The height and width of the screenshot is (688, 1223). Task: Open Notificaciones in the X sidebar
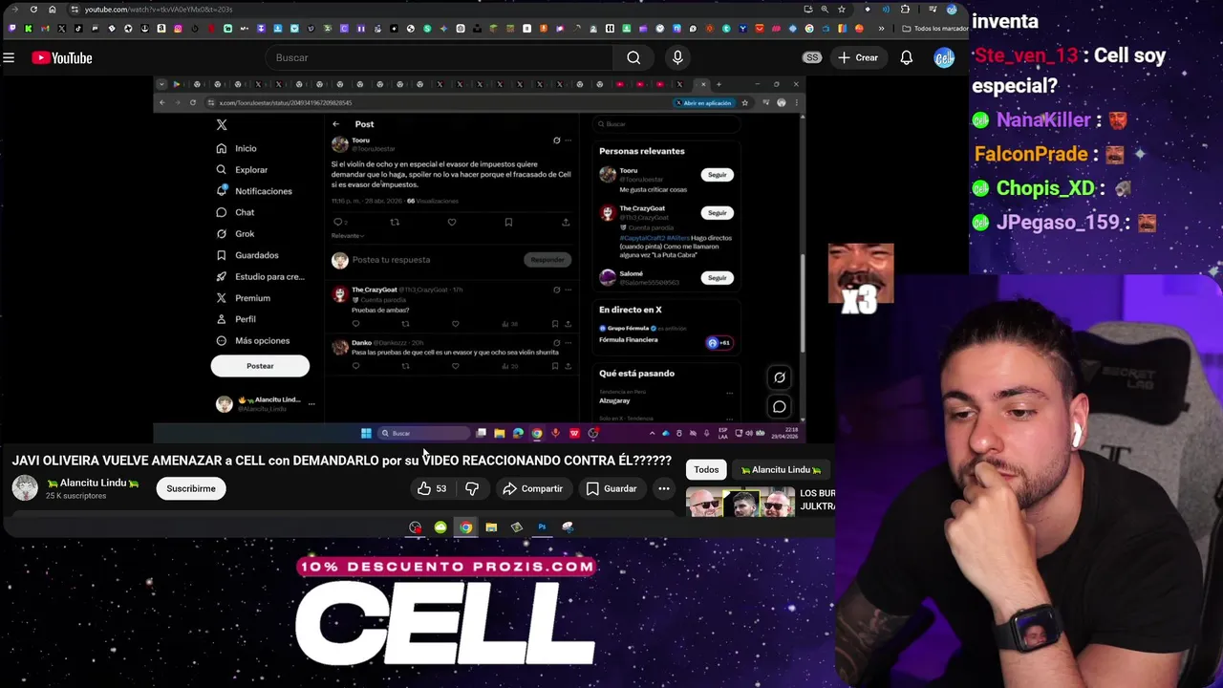coord(254,191)
